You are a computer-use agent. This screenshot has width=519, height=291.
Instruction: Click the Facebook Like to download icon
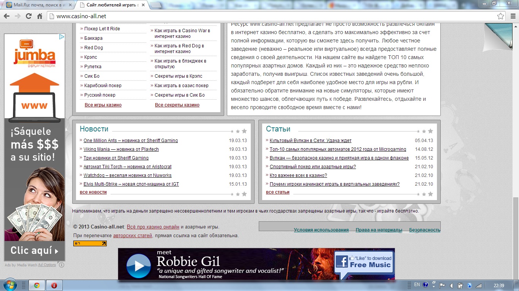click(x=342, y=262)
